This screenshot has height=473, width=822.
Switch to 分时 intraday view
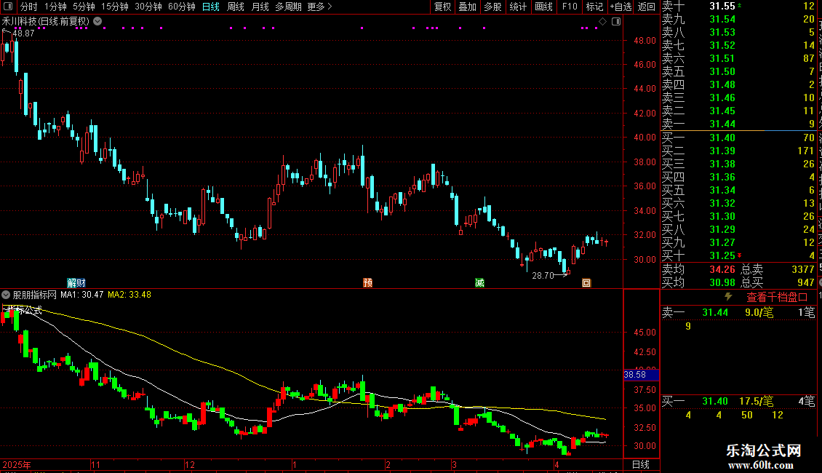(x=29, y=7)
